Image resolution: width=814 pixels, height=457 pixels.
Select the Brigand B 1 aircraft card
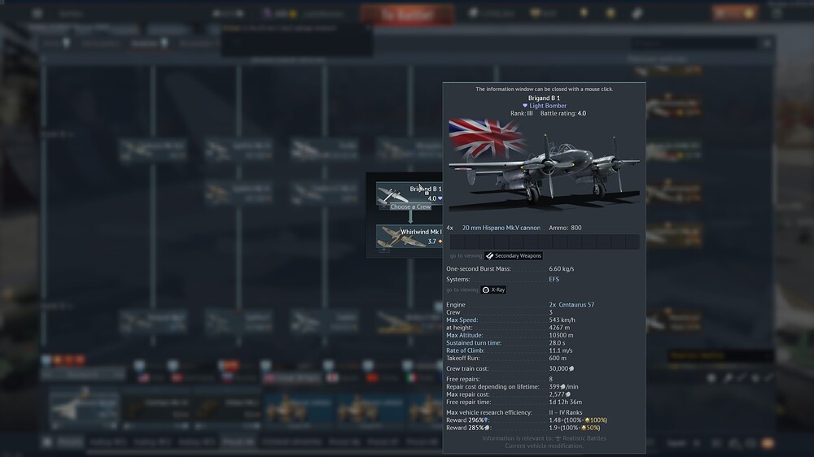click(x=409, y=193)
